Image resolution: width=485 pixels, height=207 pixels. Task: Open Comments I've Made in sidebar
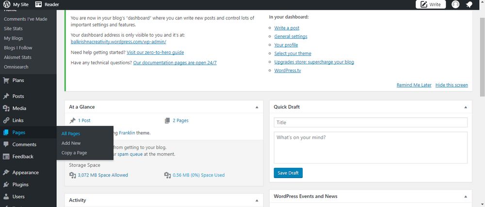tap(26, 19)
